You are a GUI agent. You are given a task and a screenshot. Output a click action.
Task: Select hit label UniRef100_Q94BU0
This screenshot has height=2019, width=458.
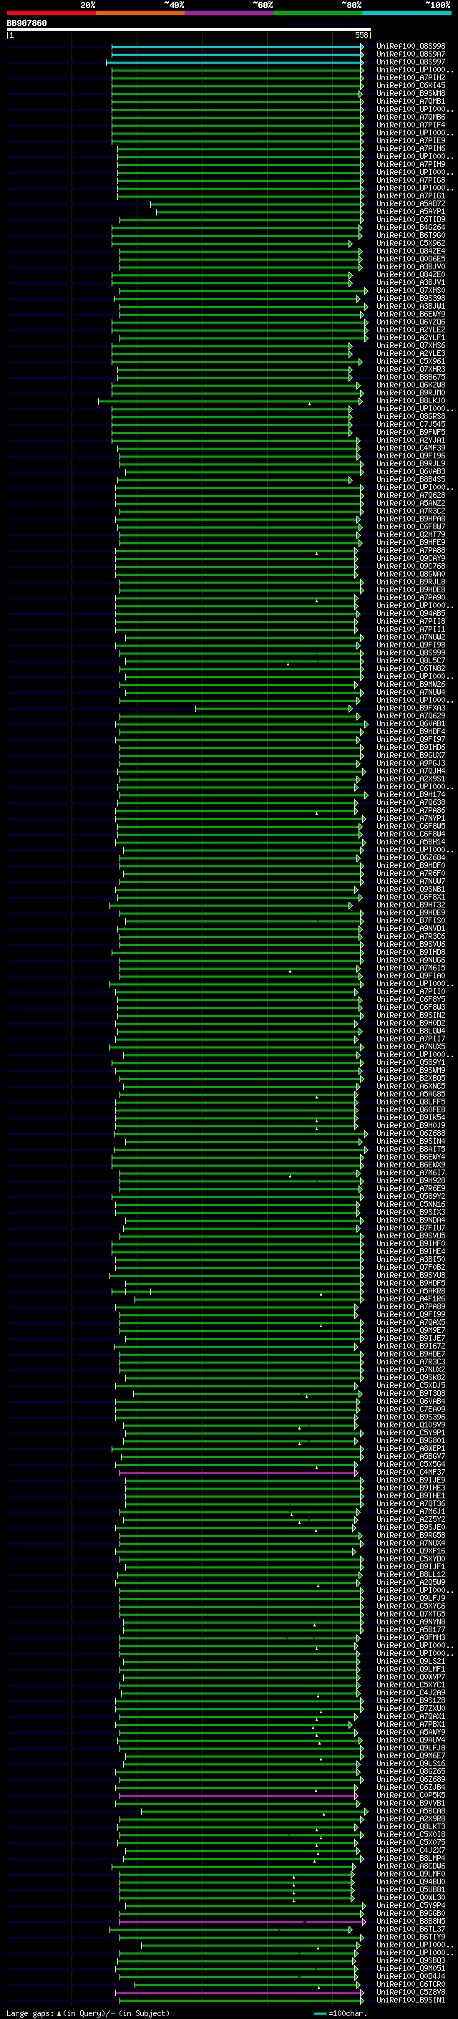click(411, 1881)
